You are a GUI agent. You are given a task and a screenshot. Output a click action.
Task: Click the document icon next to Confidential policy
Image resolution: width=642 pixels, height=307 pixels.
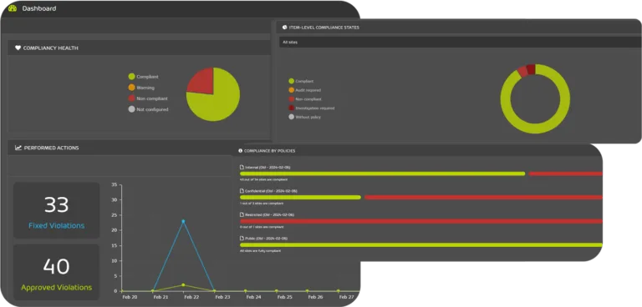(242, 191)
